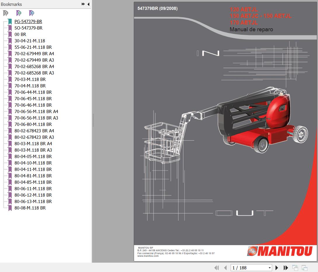Select bookmark 80-02-678423 BR A4

[34, 131]
